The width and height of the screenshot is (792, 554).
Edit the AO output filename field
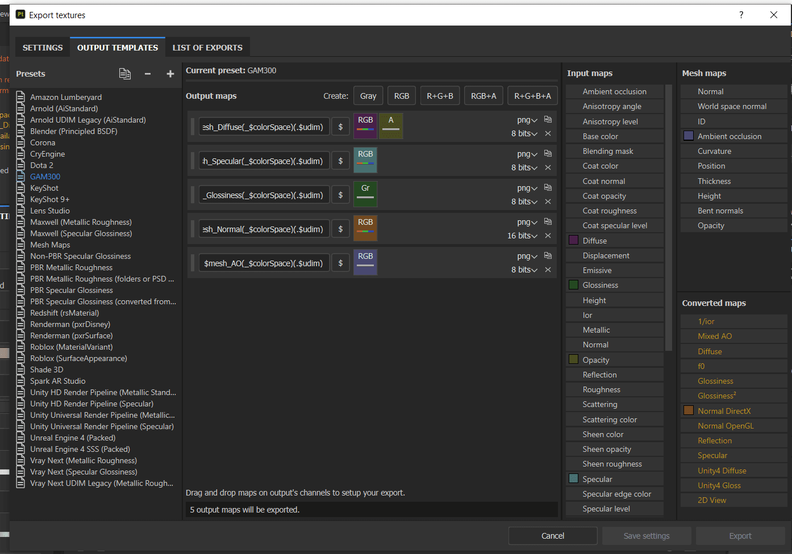tap(264, 263)
